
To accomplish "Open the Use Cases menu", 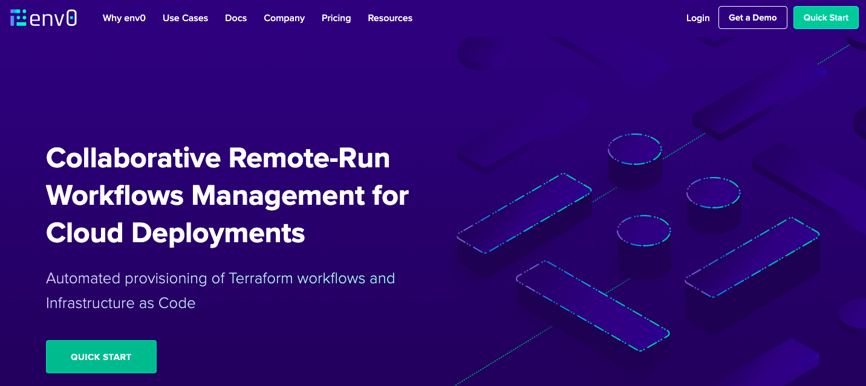I will click(x=185, y=18).
